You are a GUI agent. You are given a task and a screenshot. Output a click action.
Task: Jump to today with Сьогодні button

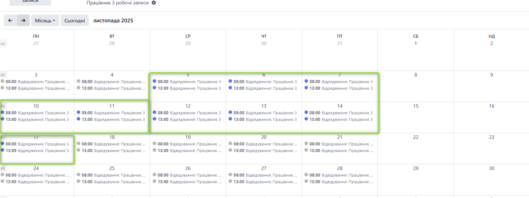point(75,20)
